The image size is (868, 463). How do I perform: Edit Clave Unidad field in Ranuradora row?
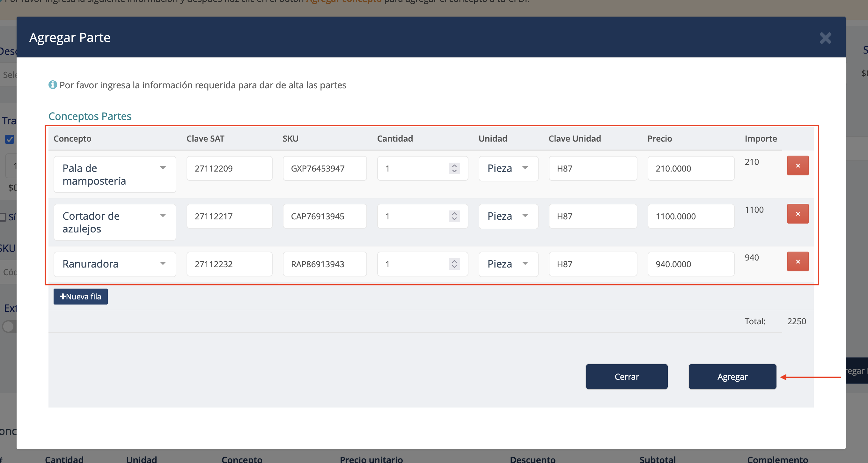(593, 264)
